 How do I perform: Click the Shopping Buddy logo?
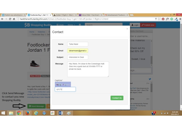click(x=38, y=25)
